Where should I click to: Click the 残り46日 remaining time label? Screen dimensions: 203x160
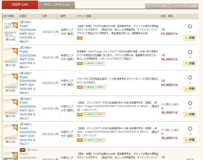click(x=11, y=40)
